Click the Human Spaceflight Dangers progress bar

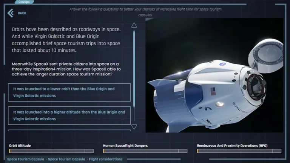point(145,151)
